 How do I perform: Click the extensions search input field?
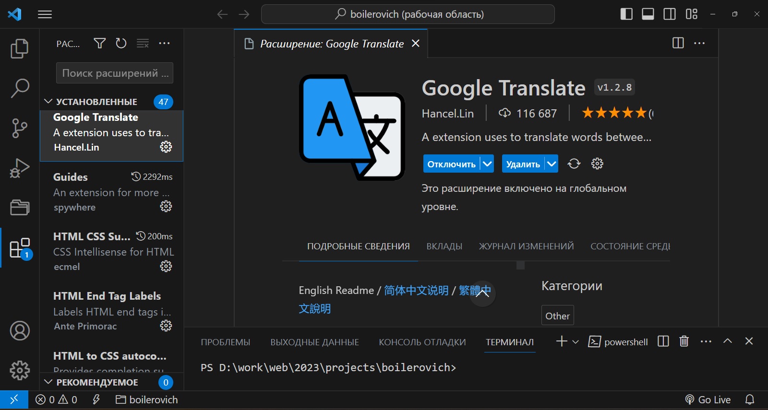coord(115,73)
